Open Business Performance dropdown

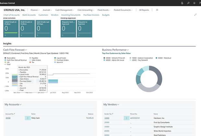115,50
